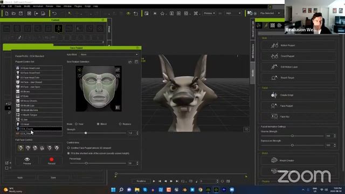Select the second Full Face Control preset icon
Image resolution: width=345 pixels, height=194 pixels.
point(28,148)
